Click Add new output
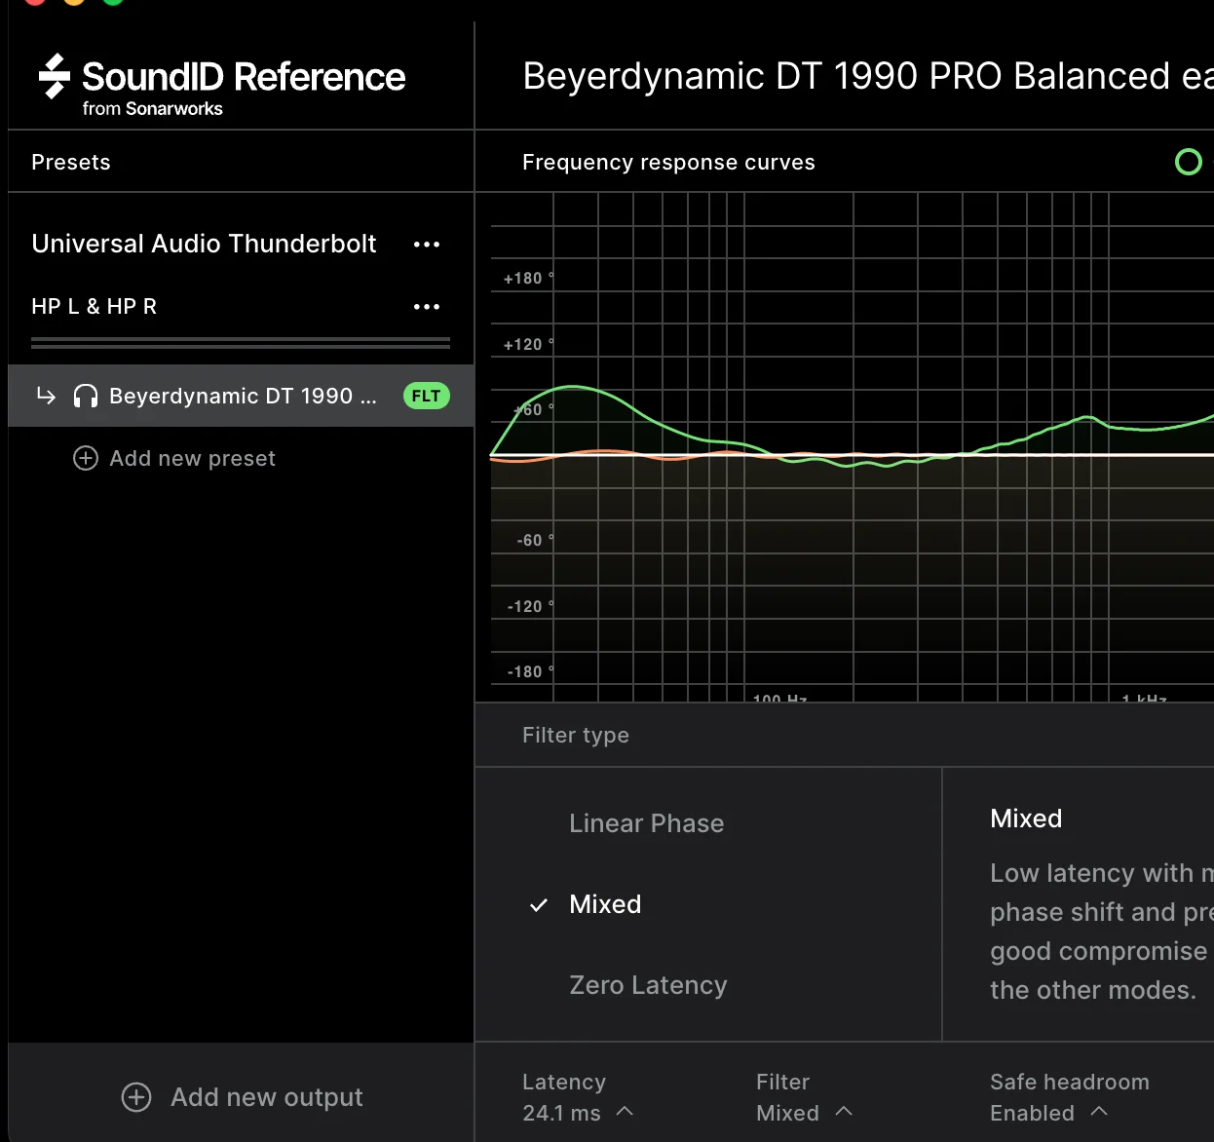This screenshot has height=1142, width=1214. 267,1097
